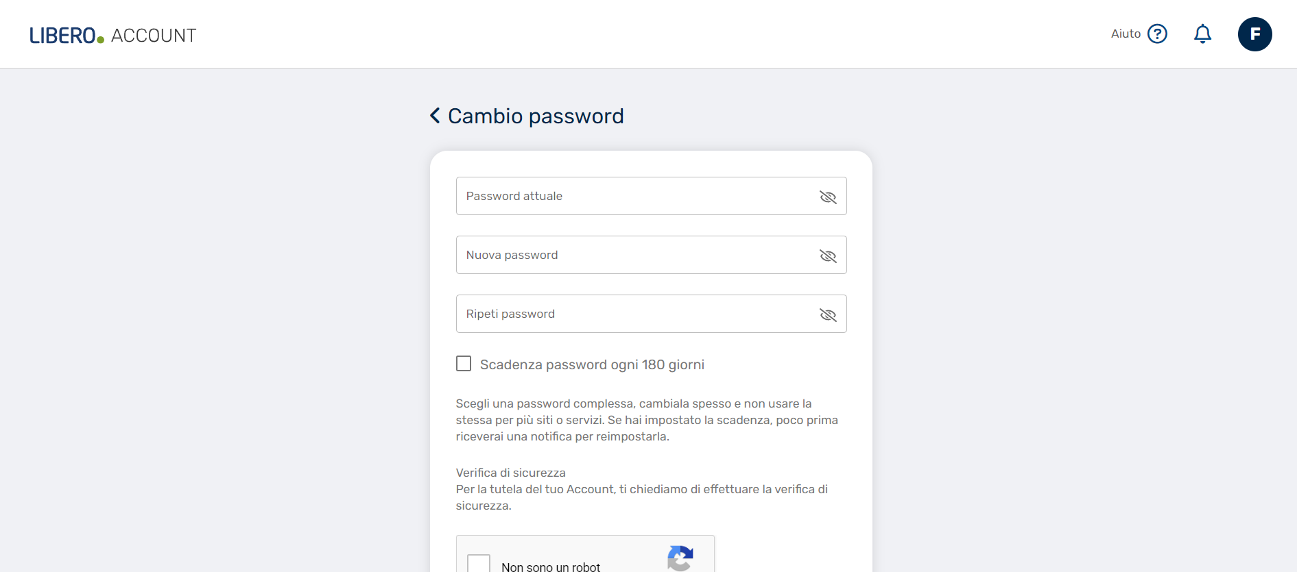Show the Ripeti password using its eye icon
Screen dimensions: 1297x572
click(x=828, y=314)
